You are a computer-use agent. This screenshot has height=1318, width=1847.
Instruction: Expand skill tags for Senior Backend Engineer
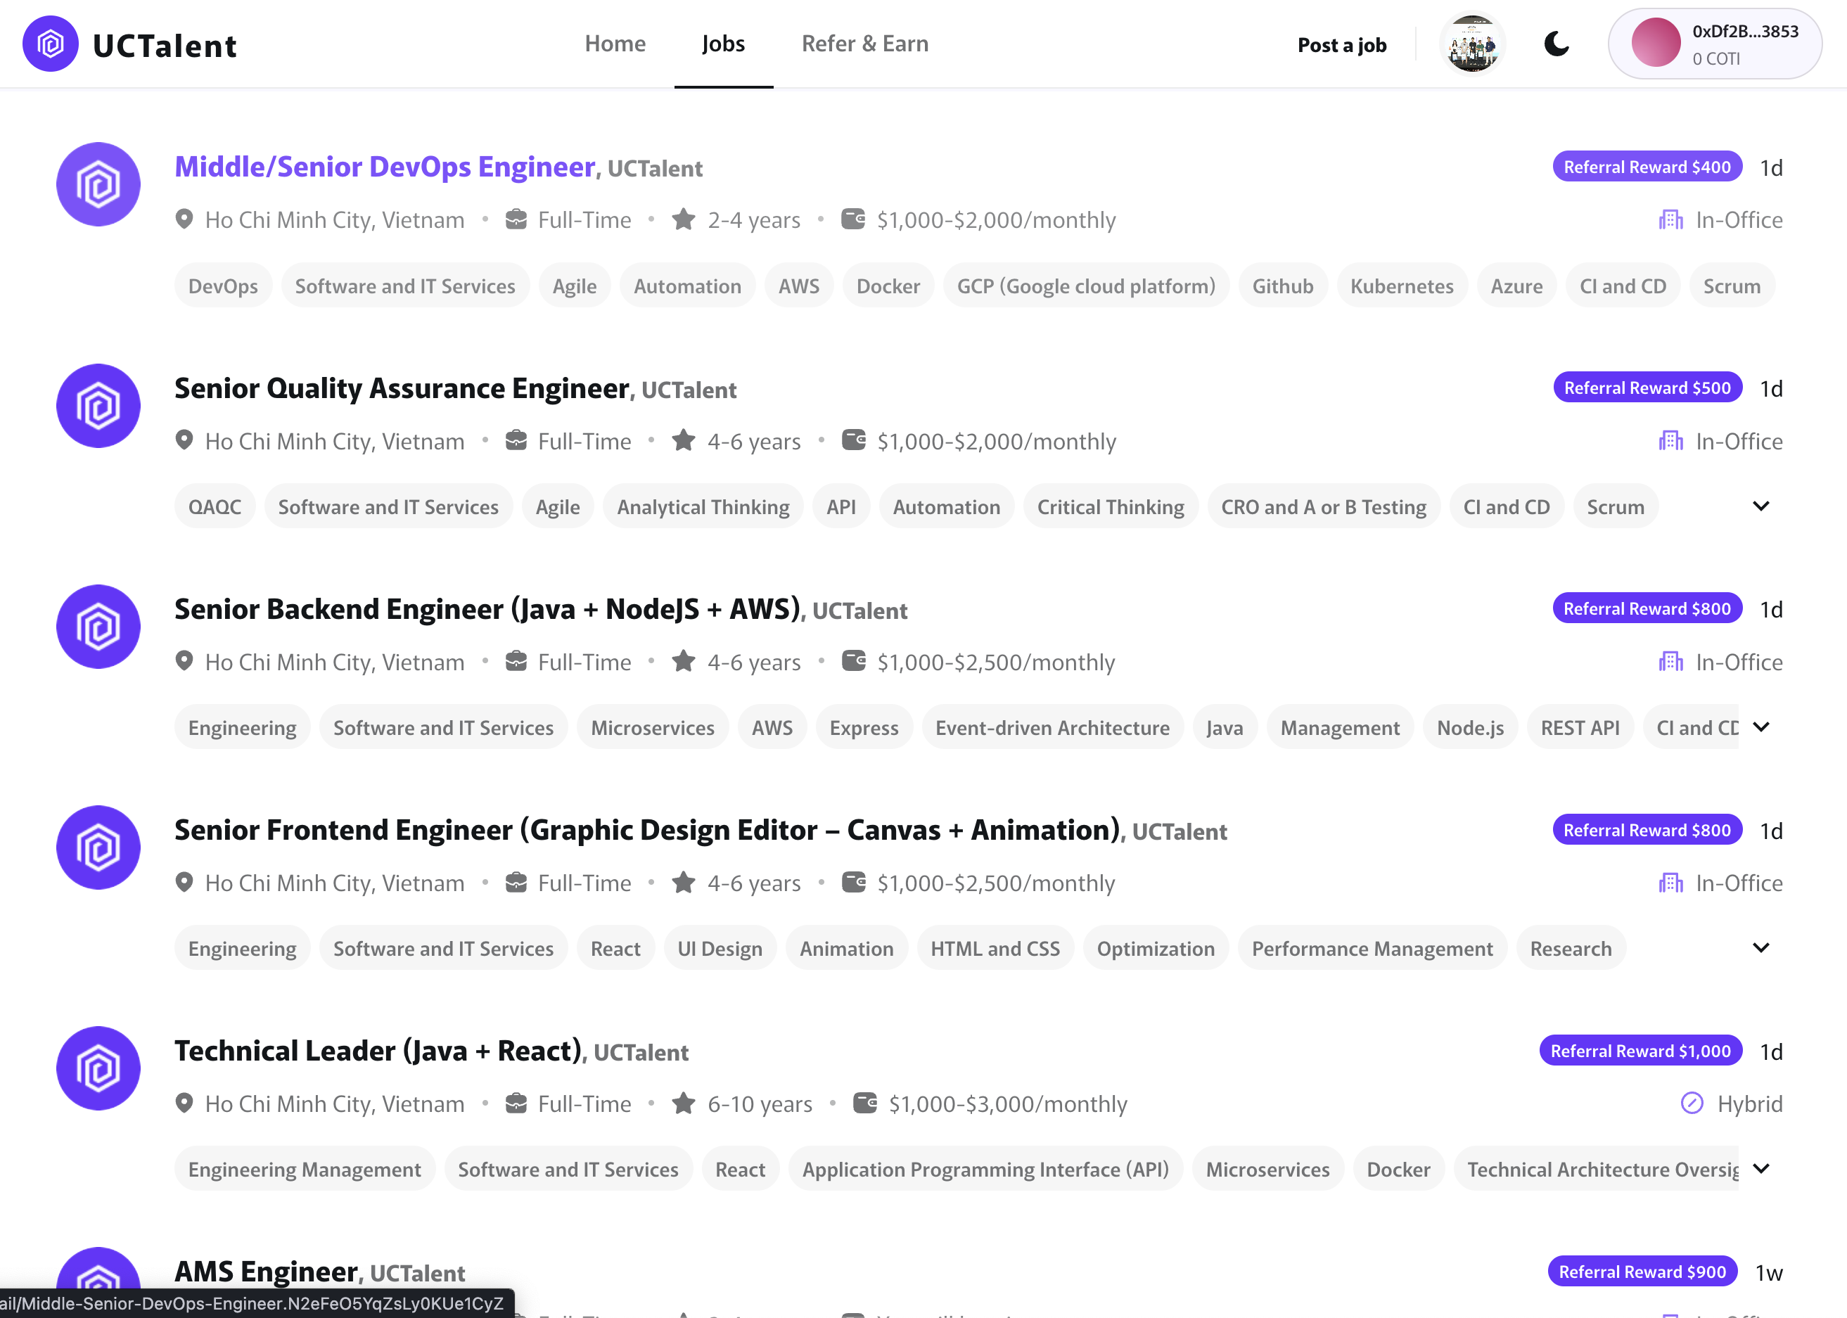[x=1760, y=727]
